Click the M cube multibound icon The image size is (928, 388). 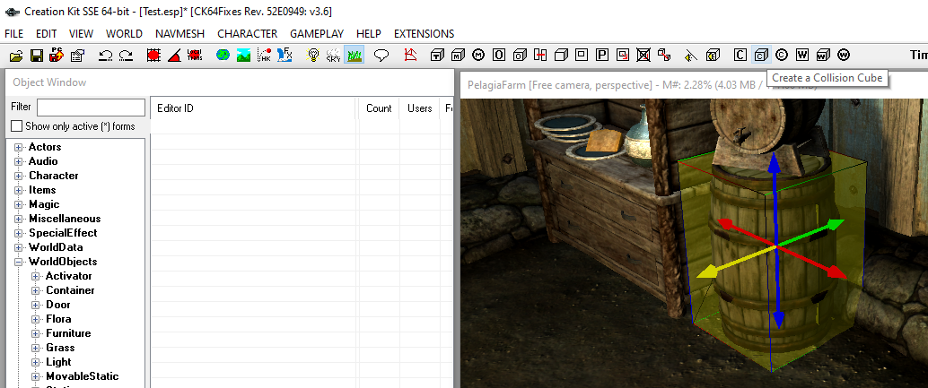[458, 56]
